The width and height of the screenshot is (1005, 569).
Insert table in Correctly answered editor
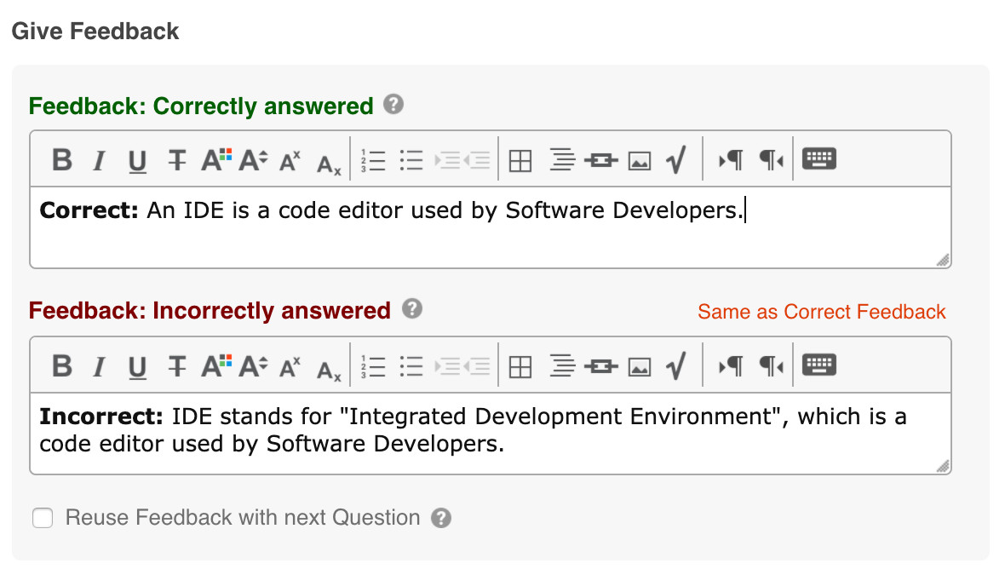click(x=520, y=159)
